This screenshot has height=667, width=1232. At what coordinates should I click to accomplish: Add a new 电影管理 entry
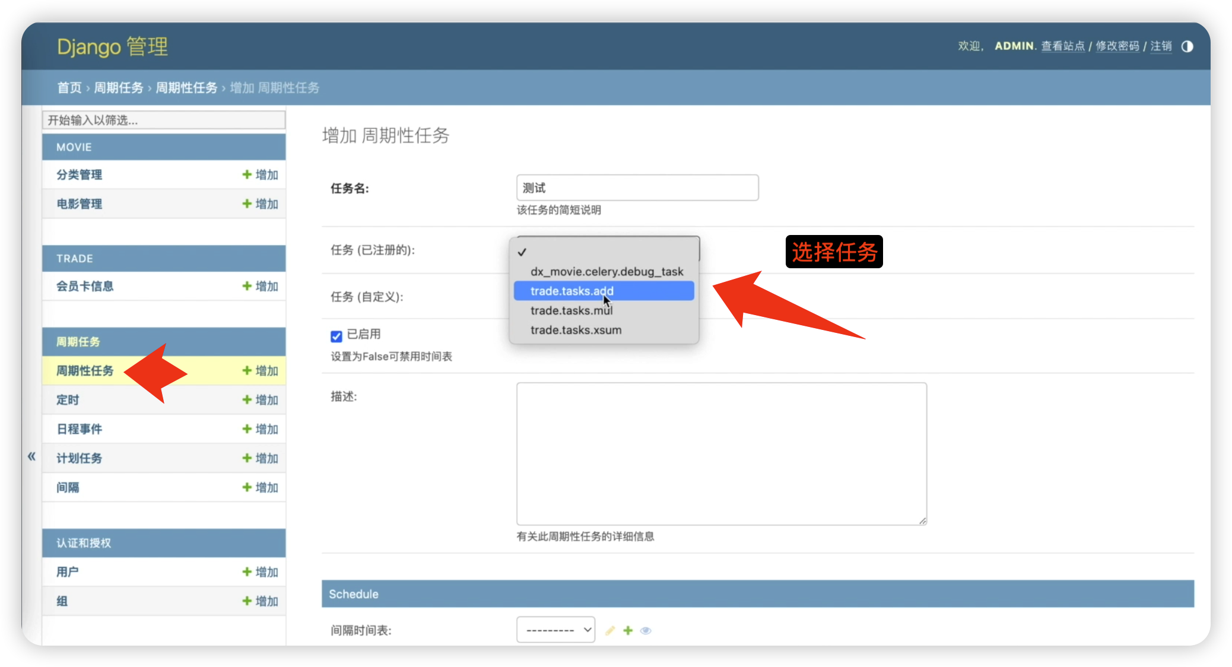(261, 204)
